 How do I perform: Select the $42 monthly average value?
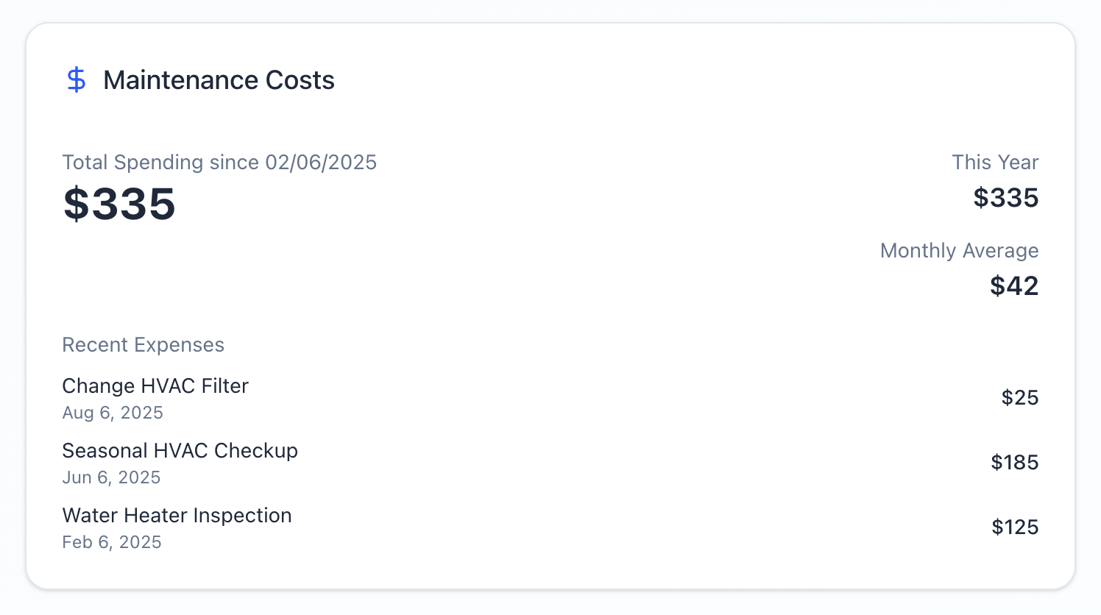[1013, 285]
